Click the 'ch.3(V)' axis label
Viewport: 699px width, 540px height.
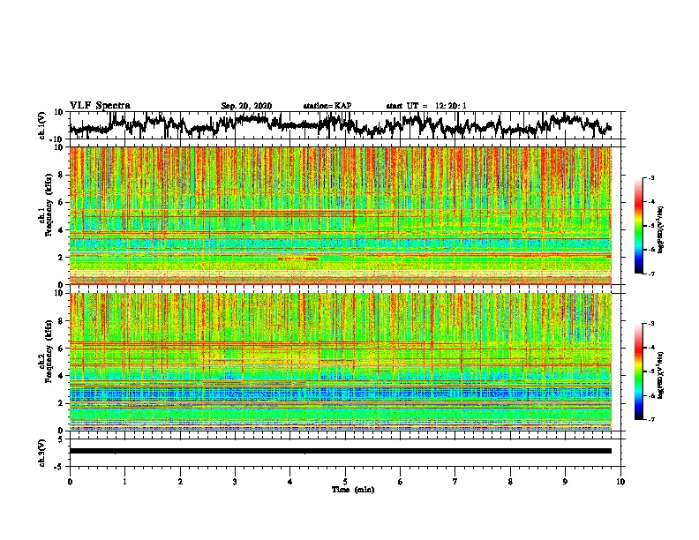pos(41,453)
